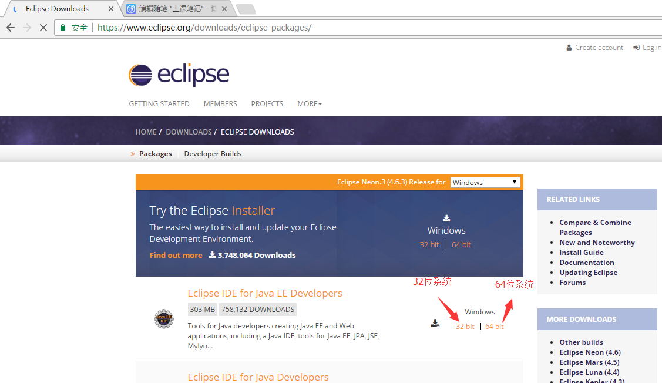The image size is (662, 383).
Task: Click the 3,748,064 Downloads icon
Action: click(x=213, y=254)
